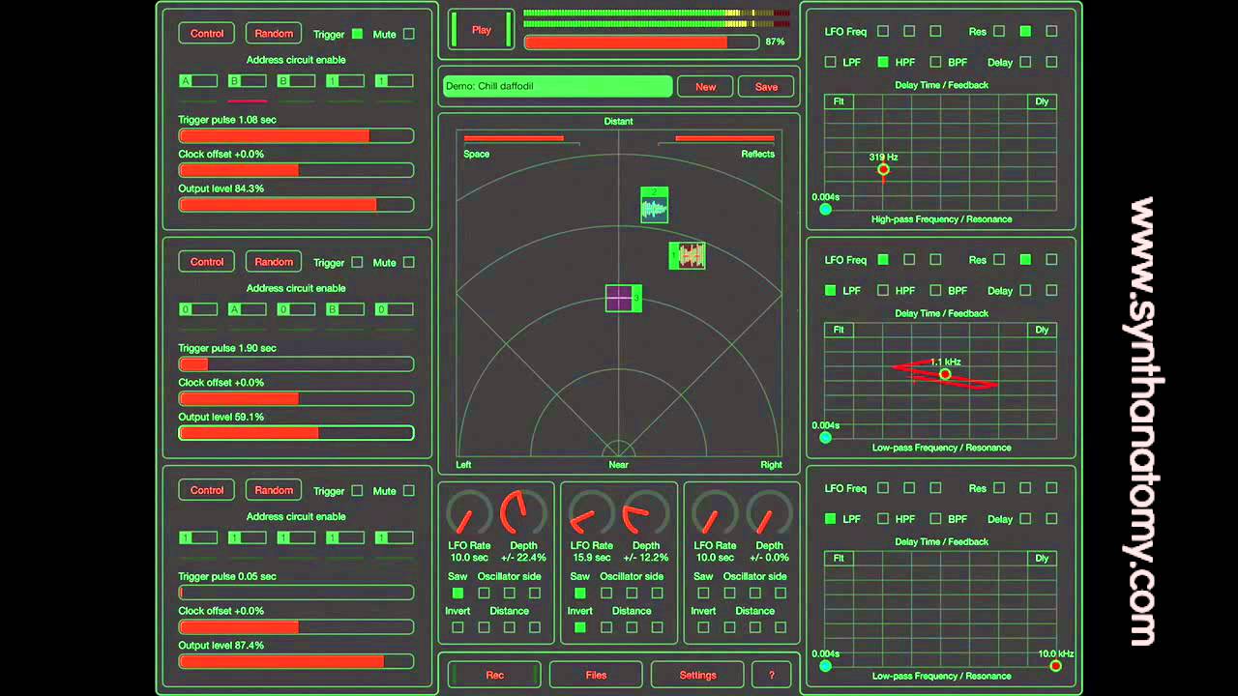Click the Flt corner label in the 319 Hz grid
Screen dimensions: 1238x696
point(839,101)
